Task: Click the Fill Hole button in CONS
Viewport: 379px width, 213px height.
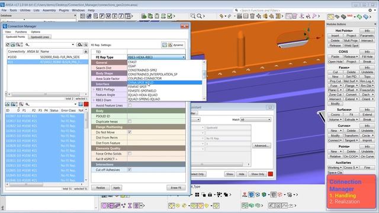Action: pos(367,57)
